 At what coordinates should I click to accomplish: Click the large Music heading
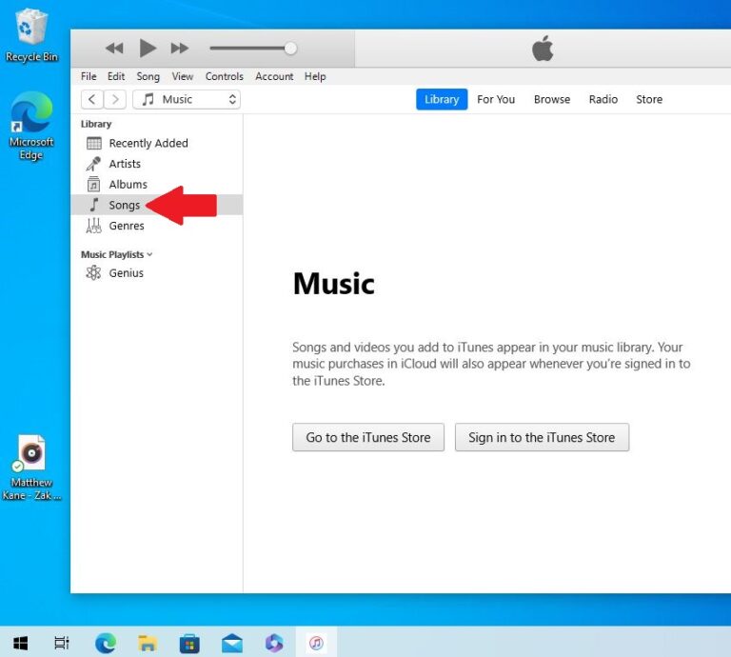click(334, 284)
